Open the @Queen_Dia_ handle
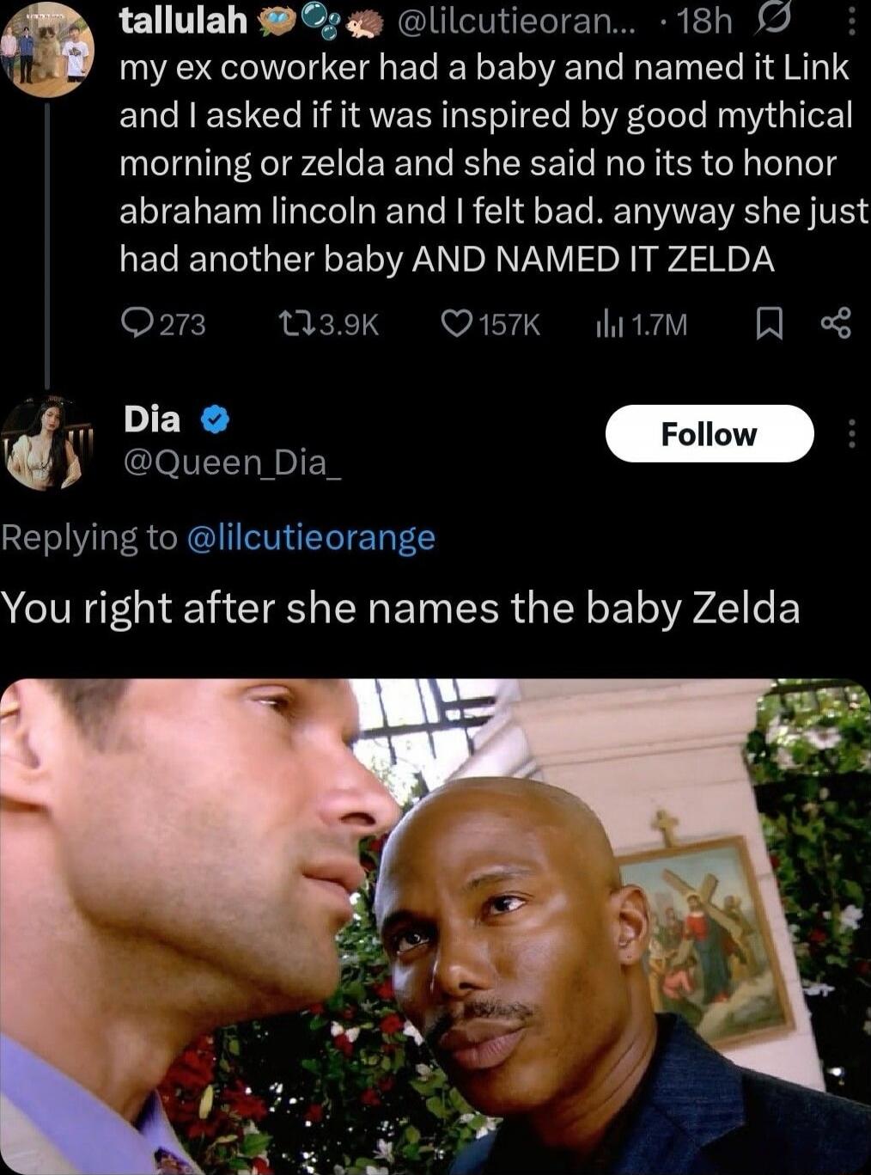The image size is (871, 1175). (x=233, y=463)
